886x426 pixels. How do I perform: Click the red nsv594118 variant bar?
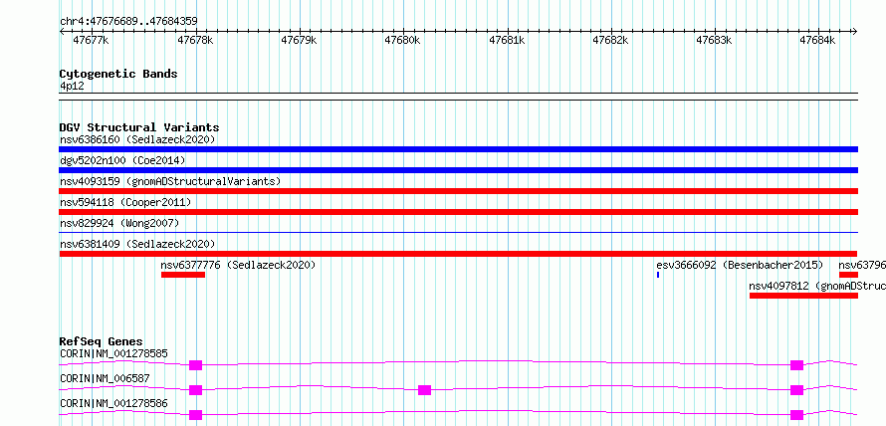[x=458, y=212]
